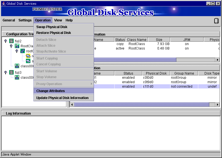This screenshot has height=158, width=222.
Task: Click the upper table's right scroll arrow
Action: [x=218, y=60]
